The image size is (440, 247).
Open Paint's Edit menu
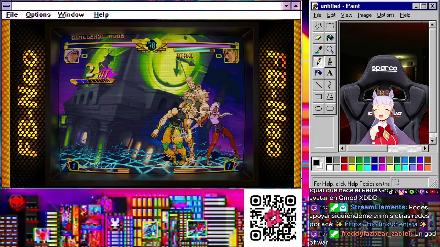[x=331, y=15]
